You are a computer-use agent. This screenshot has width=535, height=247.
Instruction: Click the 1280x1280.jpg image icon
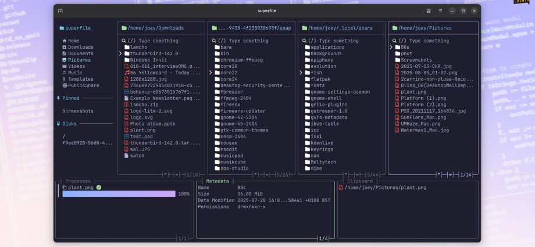(x=127, y=79)
